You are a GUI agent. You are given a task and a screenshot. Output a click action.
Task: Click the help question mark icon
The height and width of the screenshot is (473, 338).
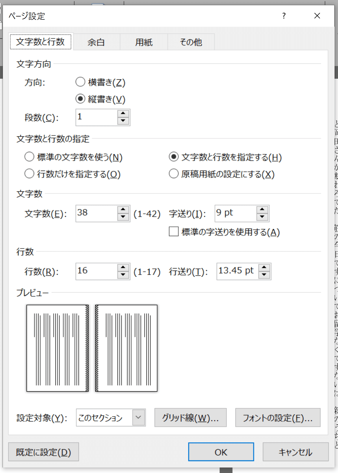coord(284,16)
